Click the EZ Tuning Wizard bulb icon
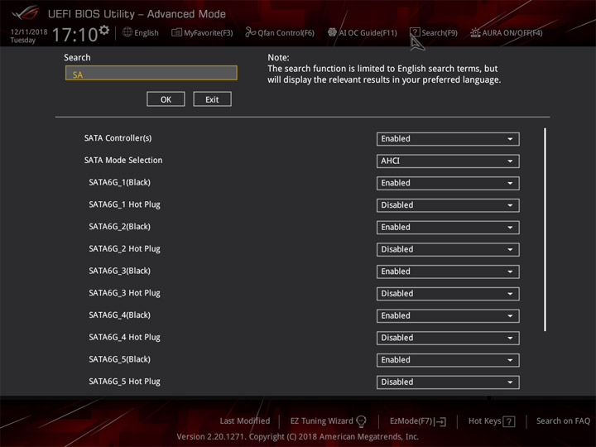This screenshot has height=447, width=596. (361, 421)
